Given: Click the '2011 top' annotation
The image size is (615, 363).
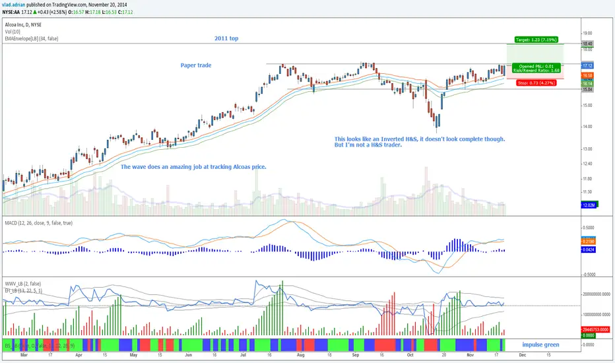Looking at the screenshot, I should click(226, 38).
